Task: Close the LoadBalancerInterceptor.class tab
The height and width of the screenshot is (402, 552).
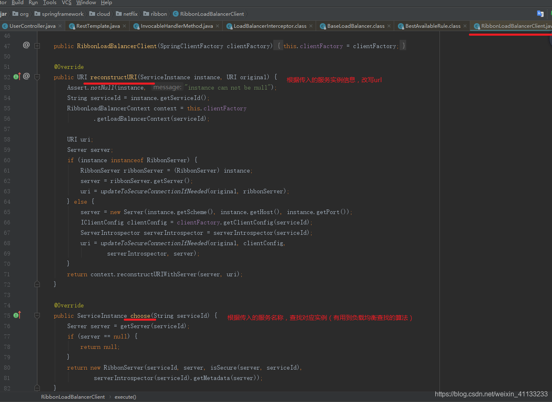Action: (311, 26)
